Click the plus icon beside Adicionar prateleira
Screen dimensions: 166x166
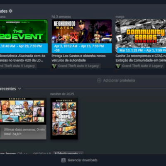tap(99, 81)
